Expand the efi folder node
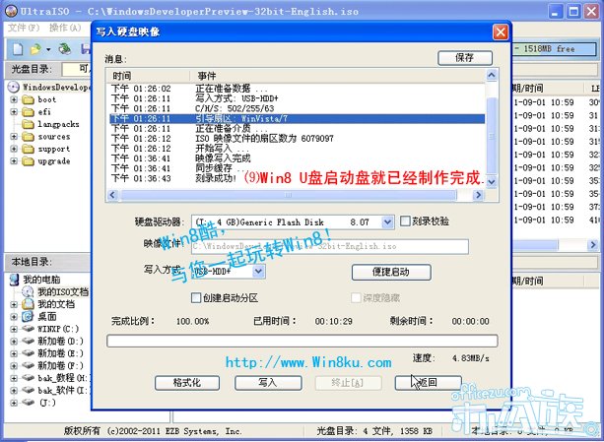Image resolution: width=604 pixels, height=442 pixels. tap(14, 112)
